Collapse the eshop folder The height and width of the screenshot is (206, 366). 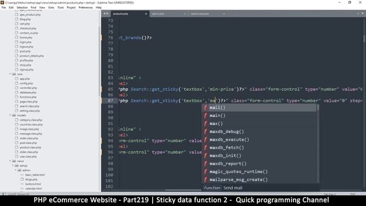click(13, 165)
